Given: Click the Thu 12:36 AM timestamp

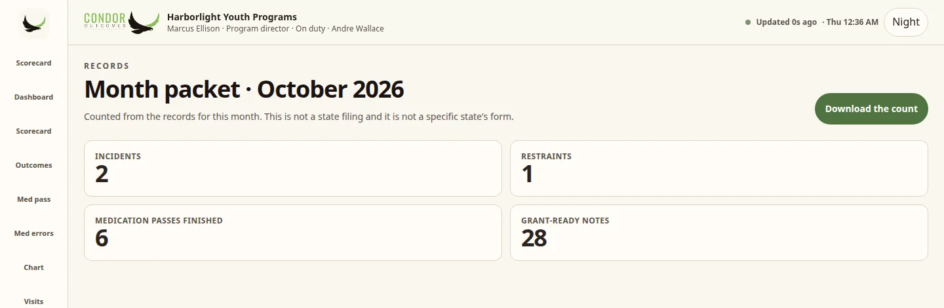Looking at the screenshot, I should click(x=852, y=22).
